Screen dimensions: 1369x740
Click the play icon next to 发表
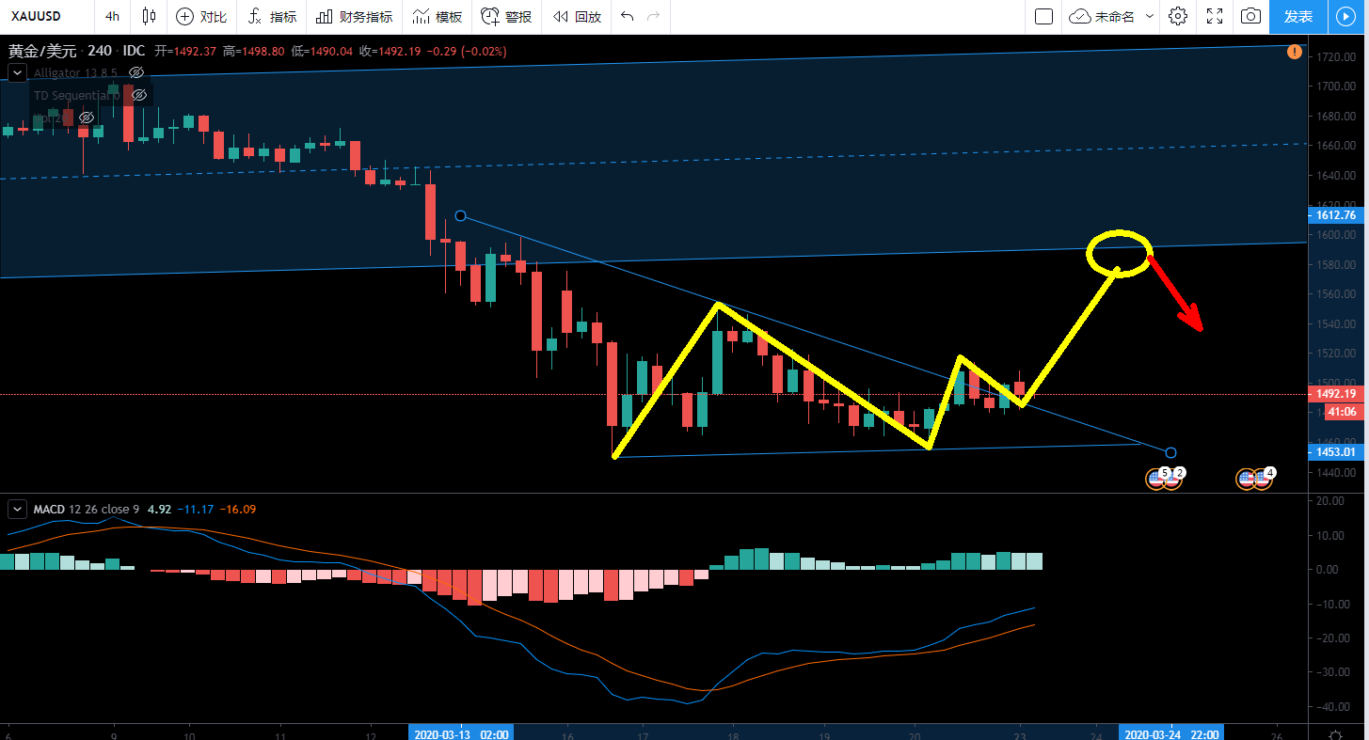(x=1345, y=16)
